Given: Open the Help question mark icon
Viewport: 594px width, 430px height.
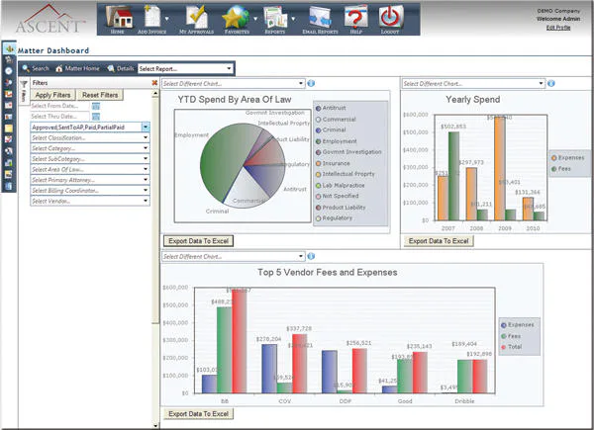Looking at the screenshot, I should (x=355, y=18).
